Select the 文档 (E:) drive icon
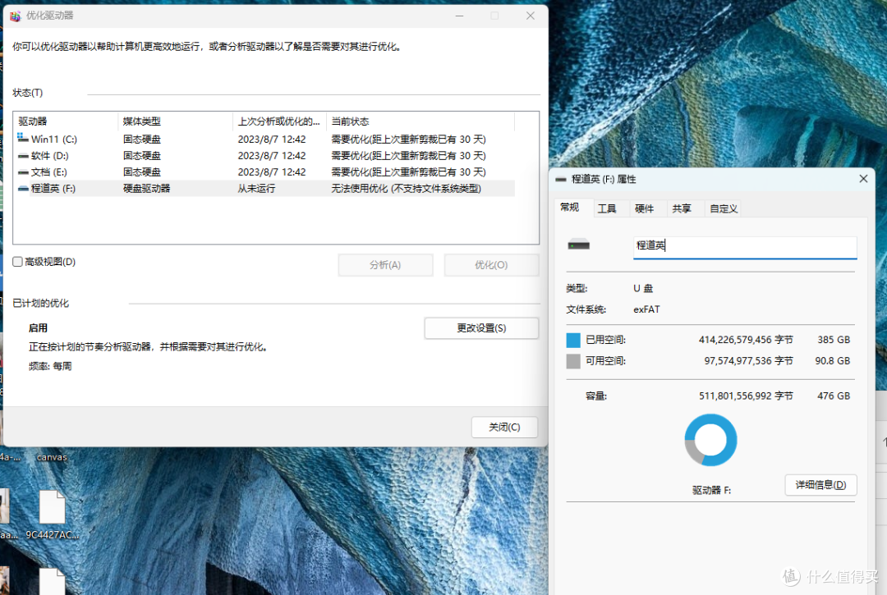The width and height of the screenshot is (887, 595). [x=23, y=172]
